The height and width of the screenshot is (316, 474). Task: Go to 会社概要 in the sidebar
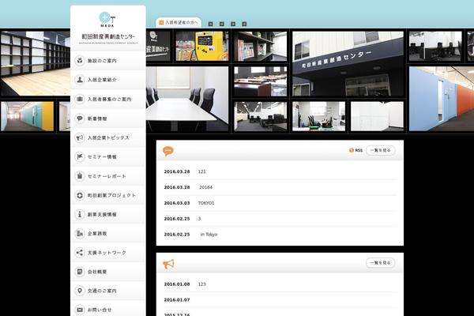108,272
